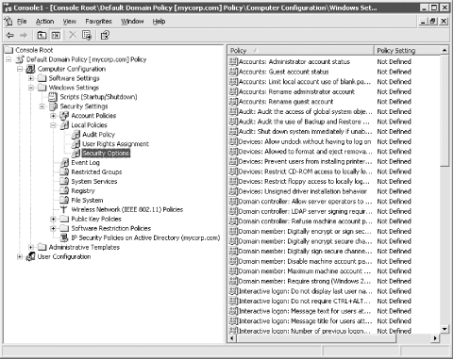The image size is (454, 359).
Task: Expand the Administrative Templates node
Action: tap(31, 247)
